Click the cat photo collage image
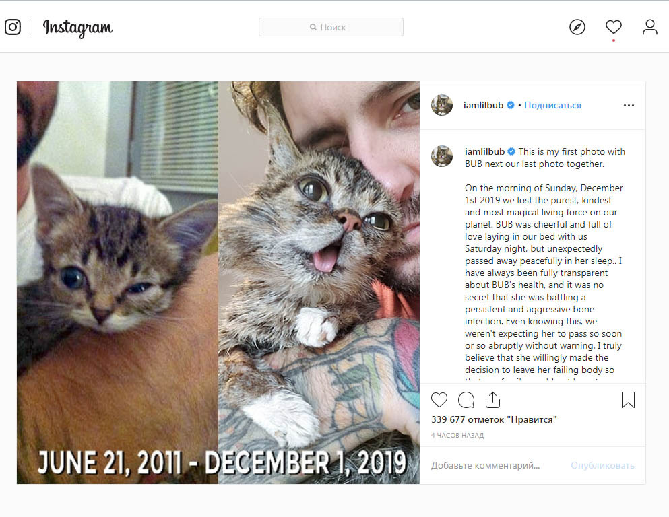The height and width of the screenshot is (517, 669). tap(218, 283)
